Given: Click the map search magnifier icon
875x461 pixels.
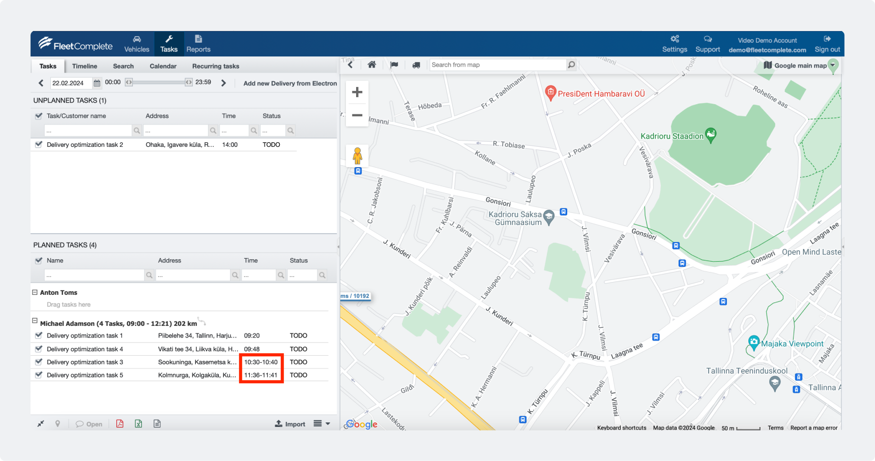Looking at the screenshot, I should pyautogui.click(x=571, y=65).
